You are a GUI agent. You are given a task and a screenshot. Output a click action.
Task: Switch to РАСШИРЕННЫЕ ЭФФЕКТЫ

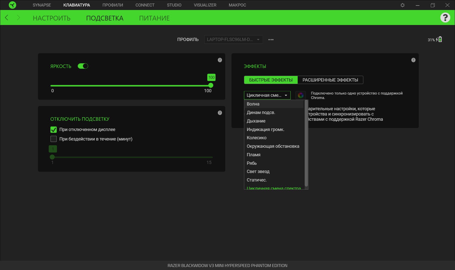[330, 80]
